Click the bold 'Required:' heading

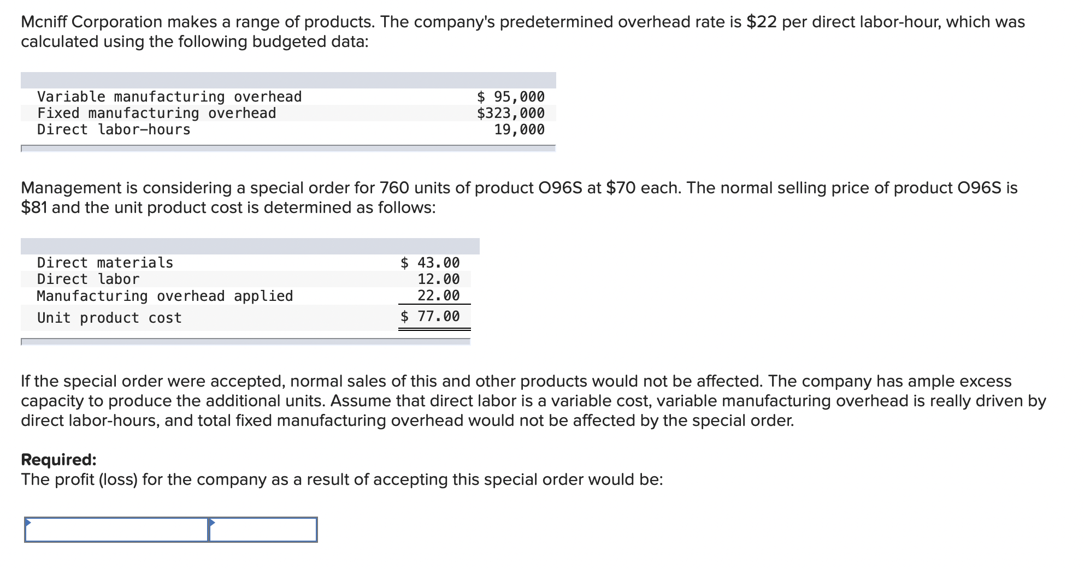pos(58,460)
